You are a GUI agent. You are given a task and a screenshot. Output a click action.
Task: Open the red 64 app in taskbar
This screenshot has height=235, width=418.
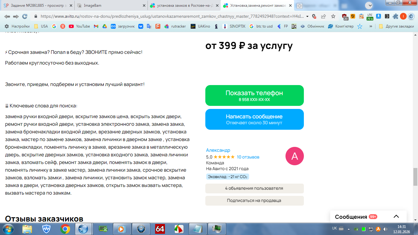(160, 229)
